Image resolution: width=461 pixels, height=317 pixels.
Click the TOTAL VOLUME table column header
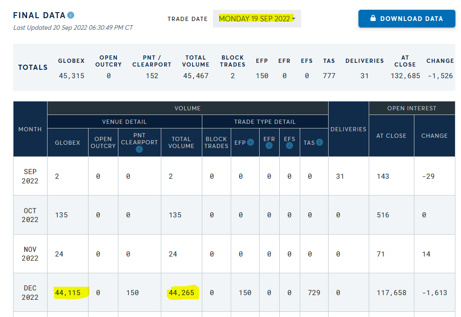[181, 142]
